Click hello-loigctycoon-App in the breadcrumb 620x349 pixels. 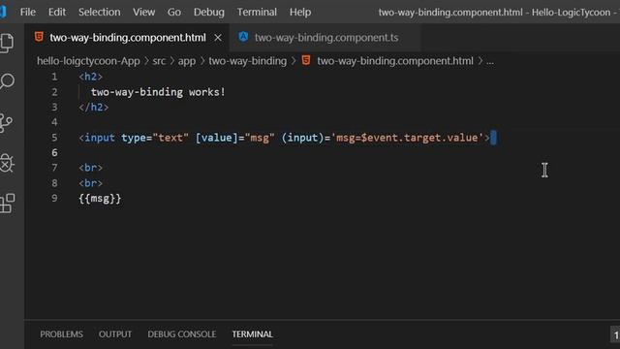tap(88, 61)
